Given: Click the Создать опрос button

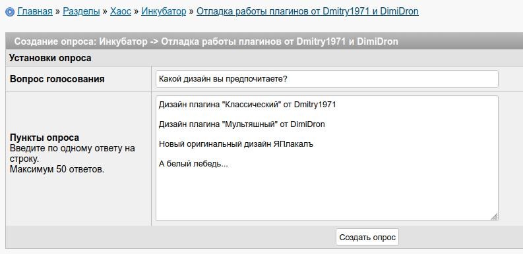Looking at the screenshot, I should tap(367, 238).
